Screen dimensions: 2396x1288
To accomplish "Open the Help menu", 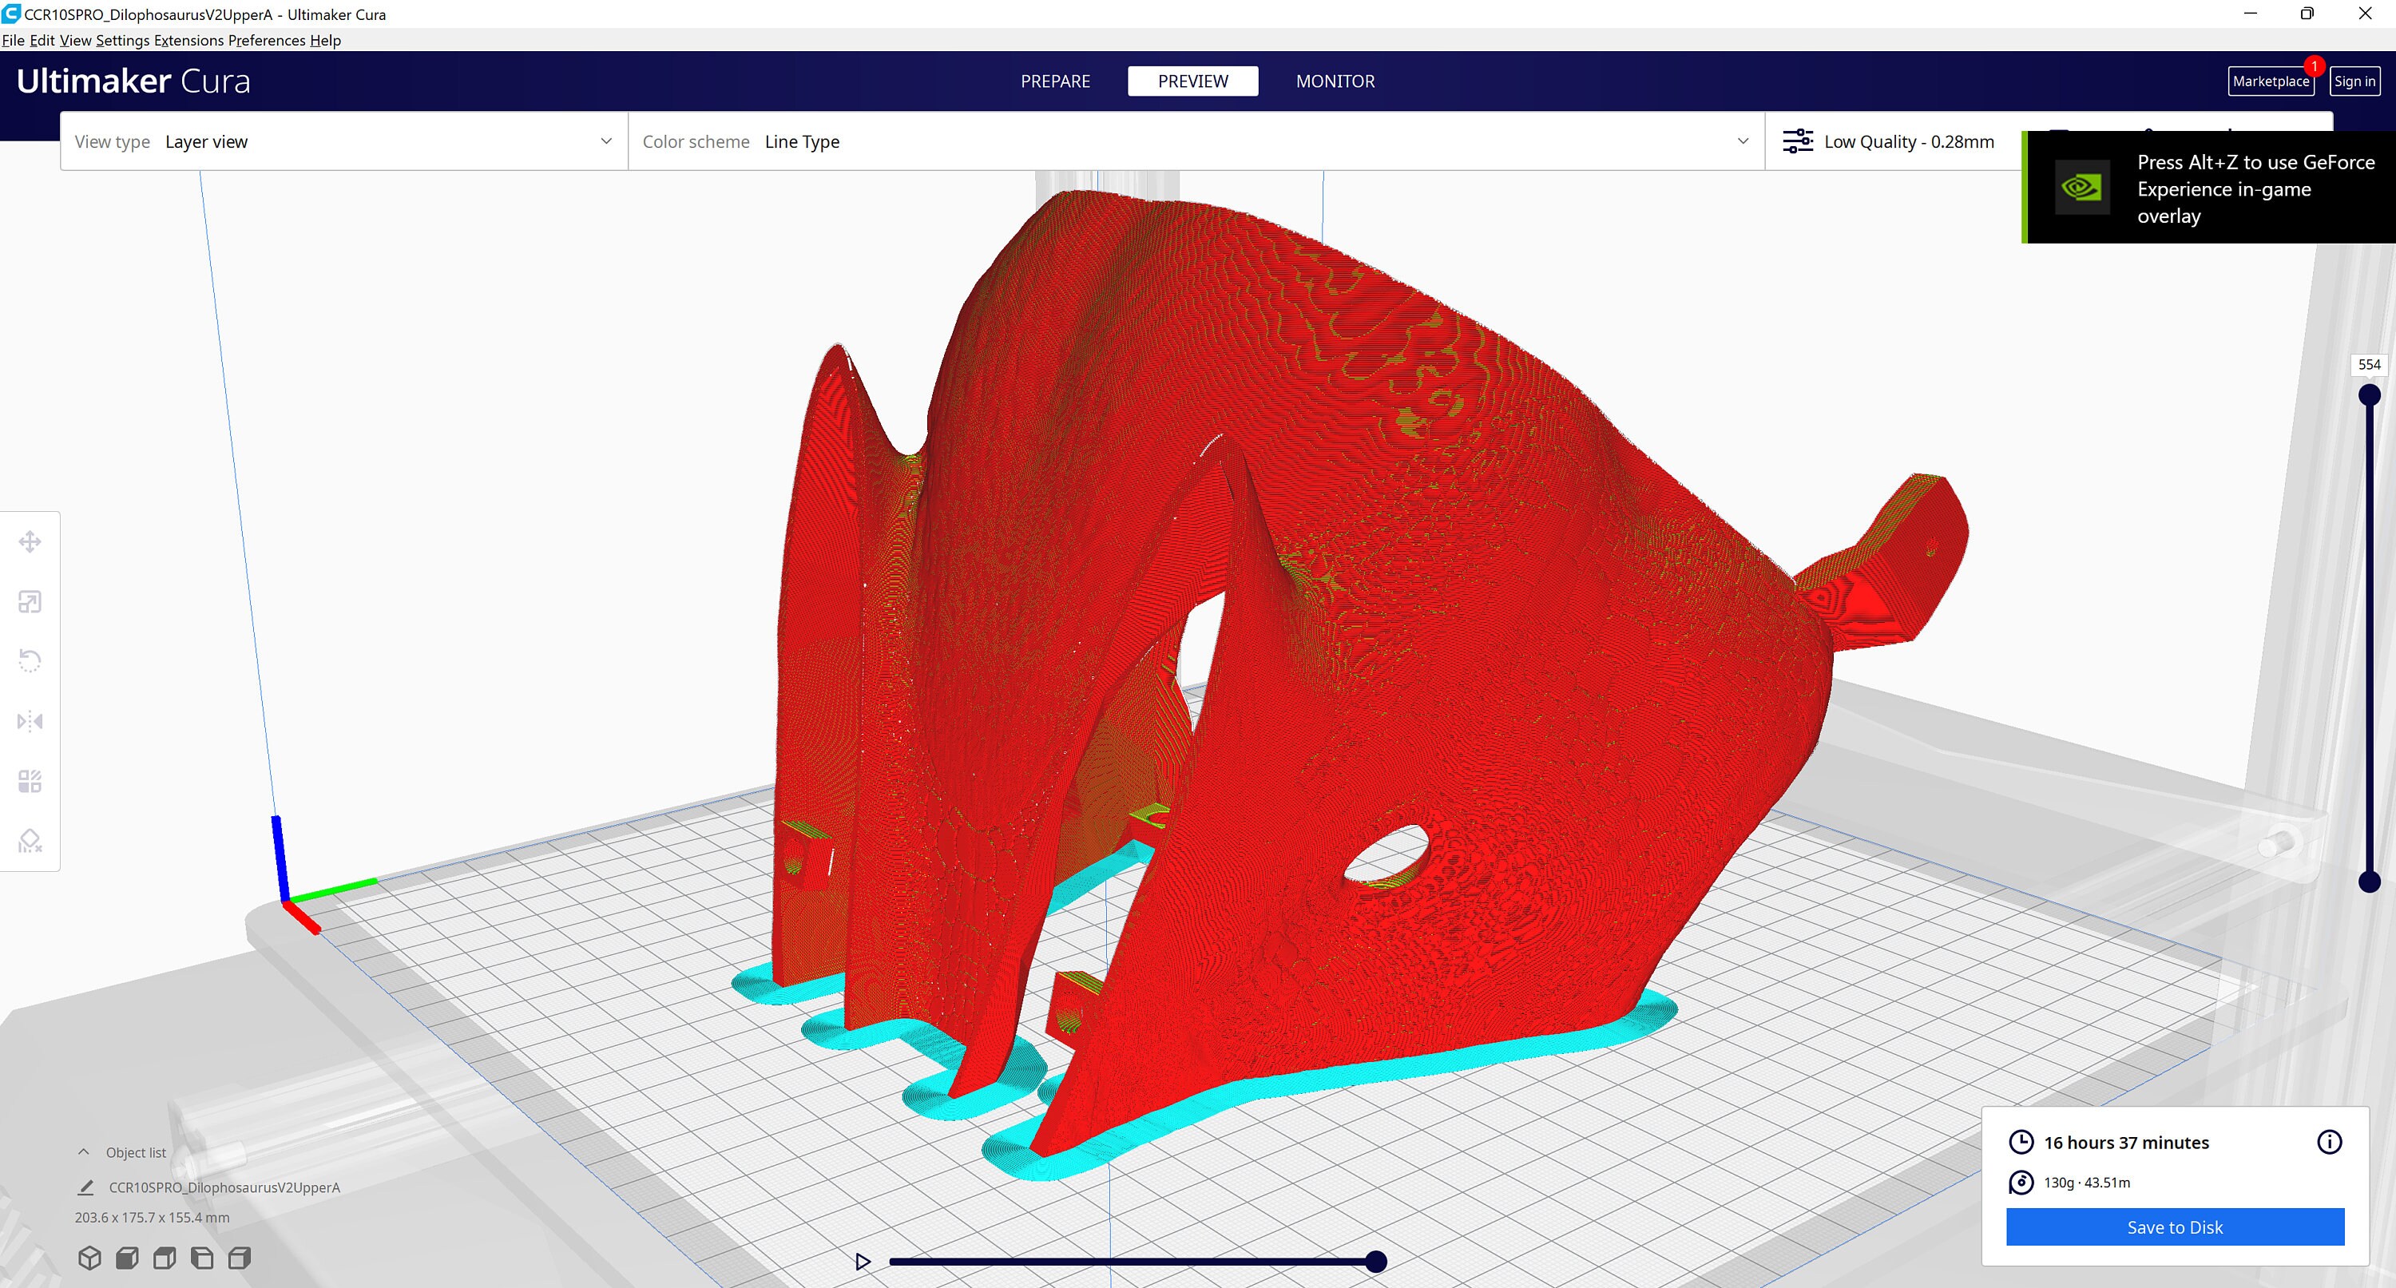I will [326, 40].
